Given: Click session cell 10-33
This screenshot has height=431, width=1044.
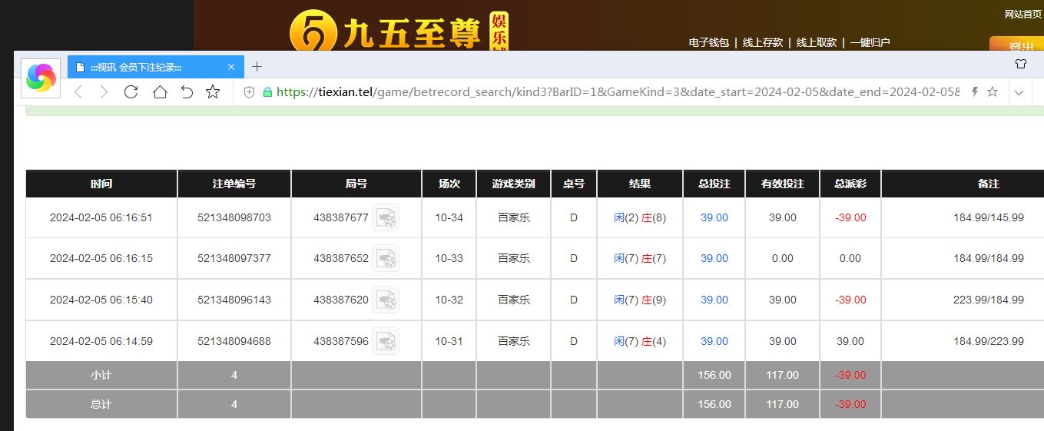Looking at the screenshot, I should (x=449, y=258).
